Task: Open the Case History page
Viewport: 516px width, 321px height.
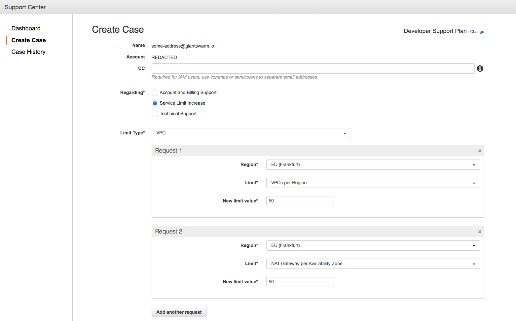Action: pyautogui.click(x=28, y=52)
